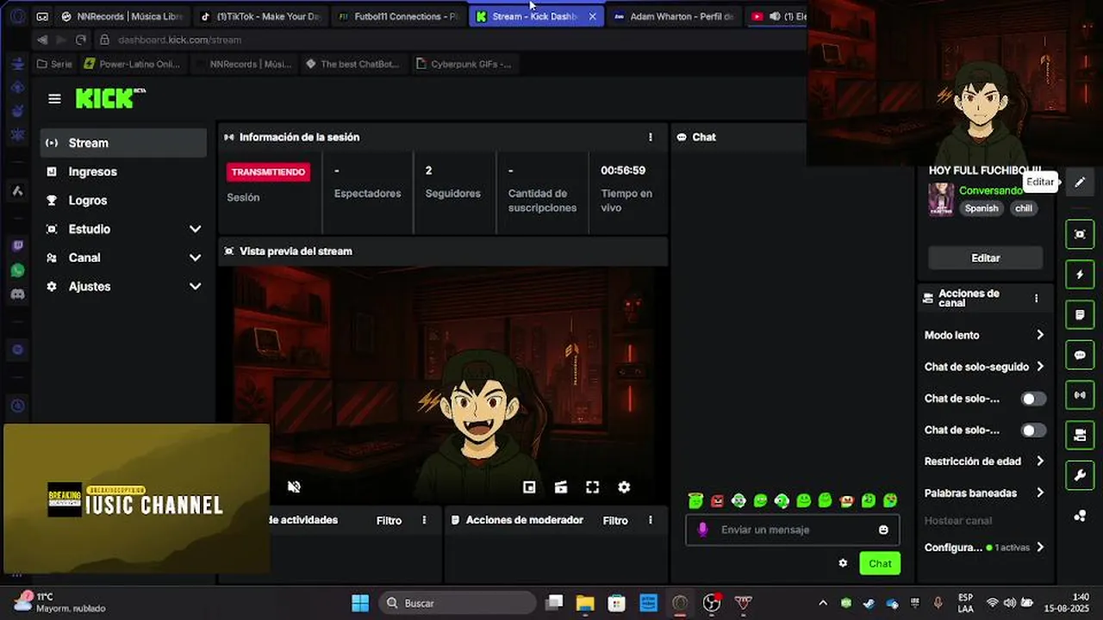This screenshot has height=620, width=1103.
Task: Open Filtro in activity feed panel
Action: click(389, 520)
